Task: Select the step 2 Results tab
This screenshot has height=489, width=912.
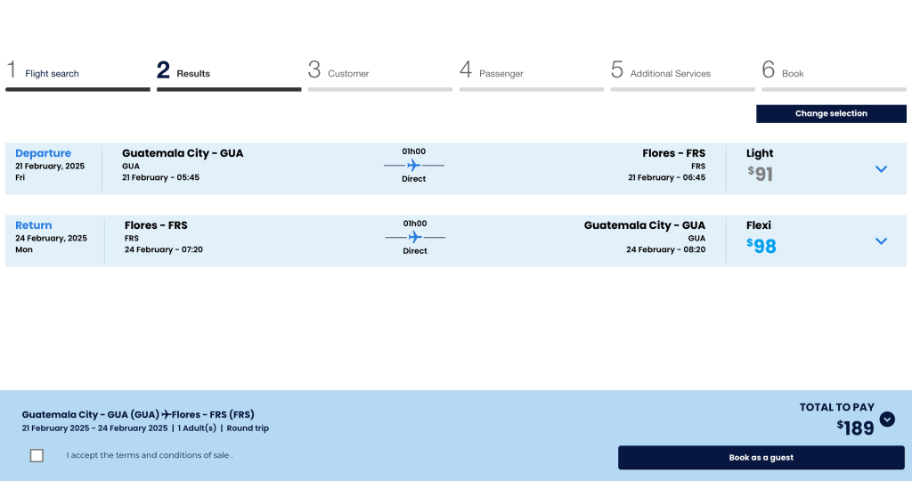Action: click(192, 73)
